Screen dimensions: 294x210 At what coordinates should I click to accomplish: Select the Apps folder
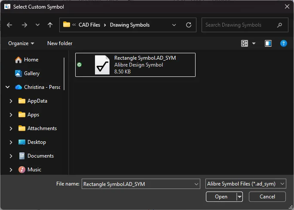coord(29,115)
